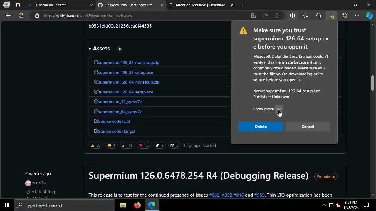Open File Explorer from the taskbar
This screenshot has width=376, height=211.
[123, 205]
